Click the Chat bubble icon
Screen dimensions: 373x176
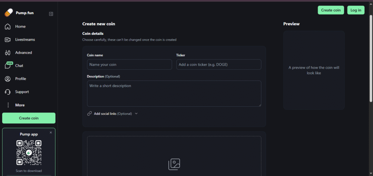click(8, 66)
